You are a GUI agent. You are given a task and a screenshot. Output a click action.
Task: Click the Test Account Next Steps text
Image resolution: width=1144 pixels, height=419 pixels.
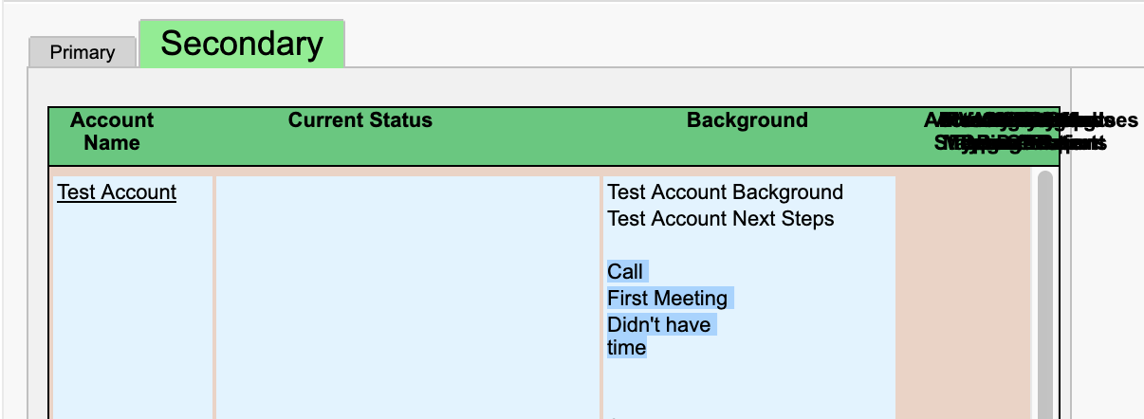[721, 219]
